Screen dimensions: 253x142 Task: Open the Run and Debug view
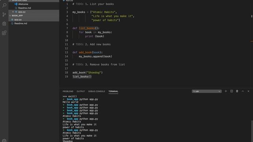(x=4, y=24)
